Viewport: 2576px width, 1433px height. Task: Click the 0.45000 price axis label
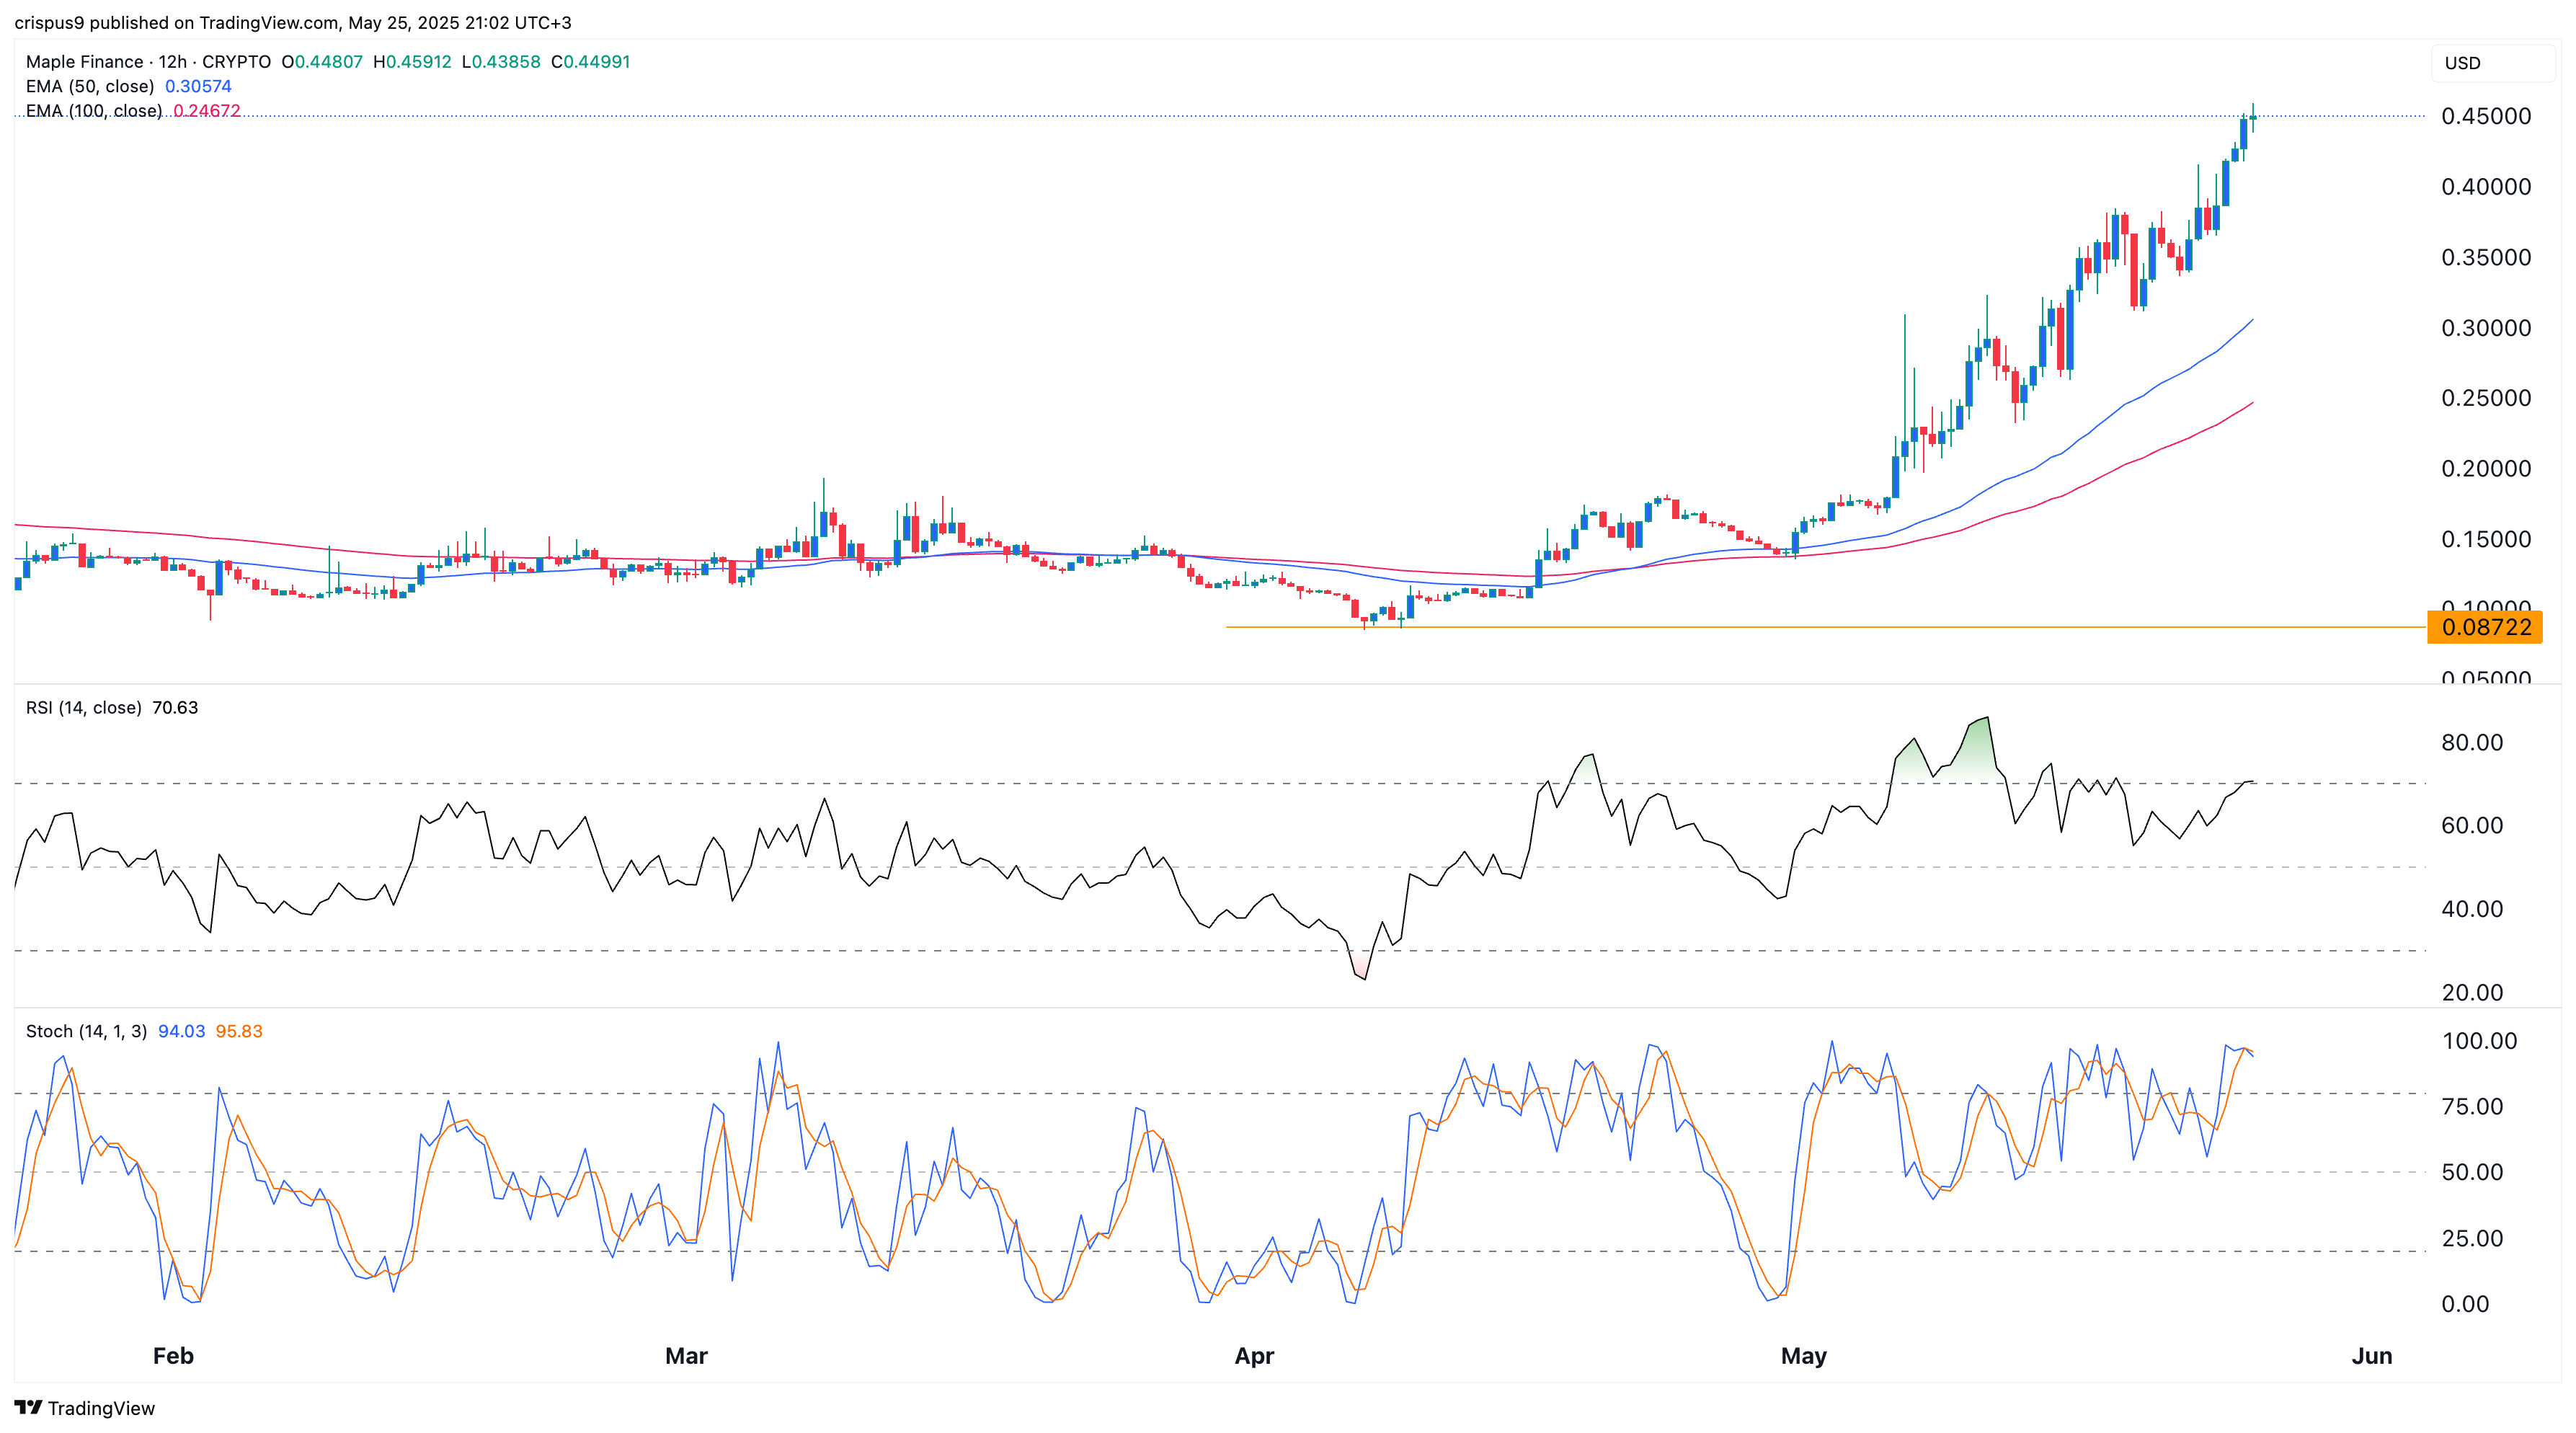[2486, 116]
